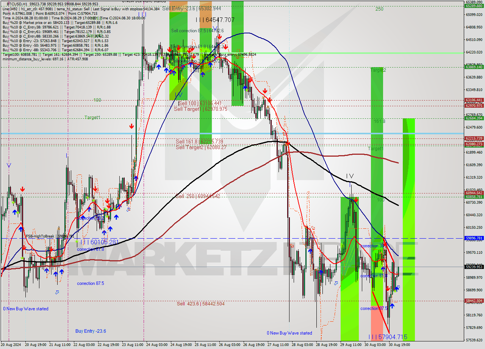Select current price tag 59239.953 on axis
Image resolution: width=485 pixels, height=349 pixels.
(x=474, y=267)
